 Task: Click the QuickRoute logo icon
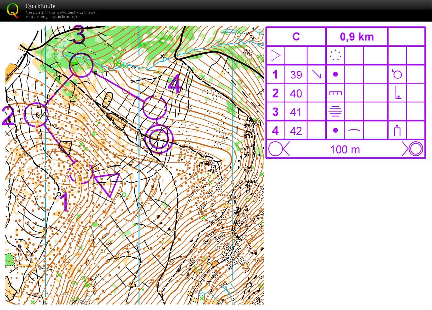pyautogui.click(x=13, y=10)
